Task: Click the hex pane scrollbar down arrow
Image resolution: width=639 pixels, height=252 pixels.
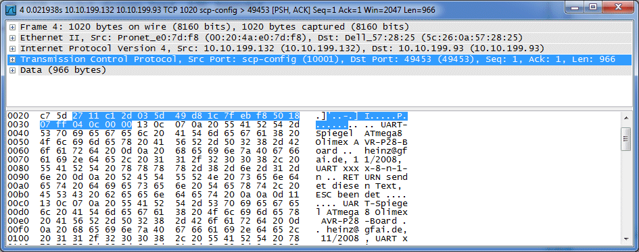Action: tap(626, 239)
